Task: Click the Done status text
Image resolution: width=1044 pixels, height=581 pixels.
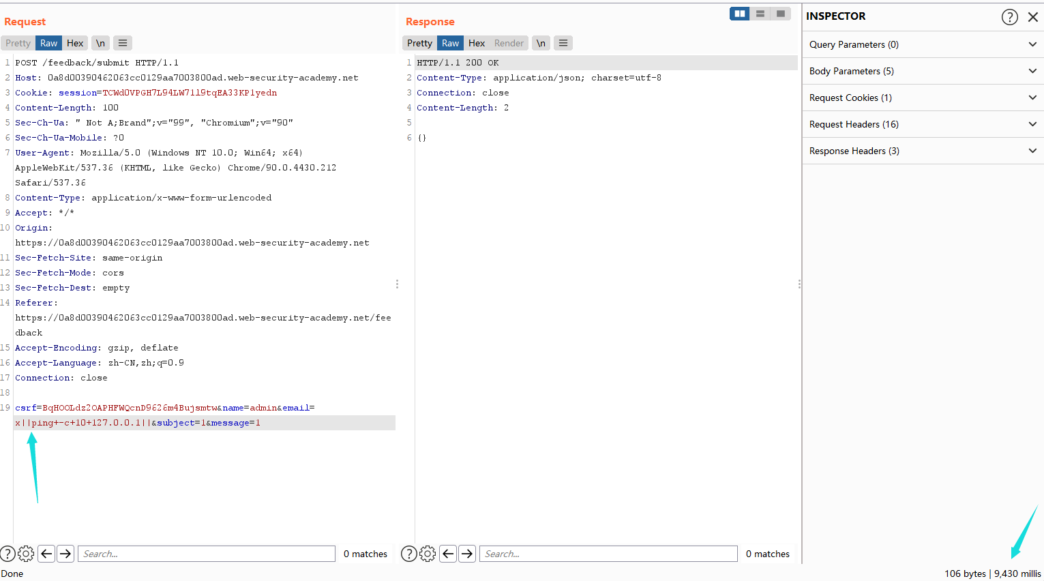Action: (x=12, y=573)
